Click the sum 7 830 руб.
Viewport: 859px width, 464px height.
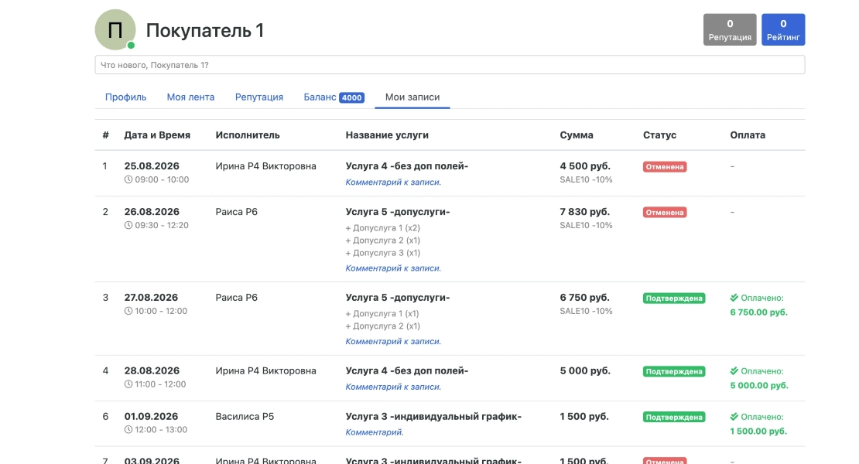coord(584,212)
